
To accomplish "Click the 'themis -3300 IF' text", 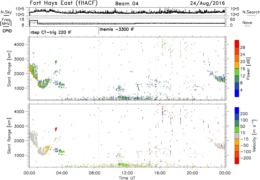I will (117, 29).
